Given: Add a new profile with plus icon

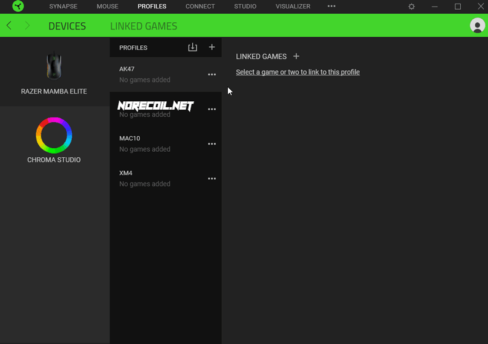Looking at the screenshot, I should (212, 47).
